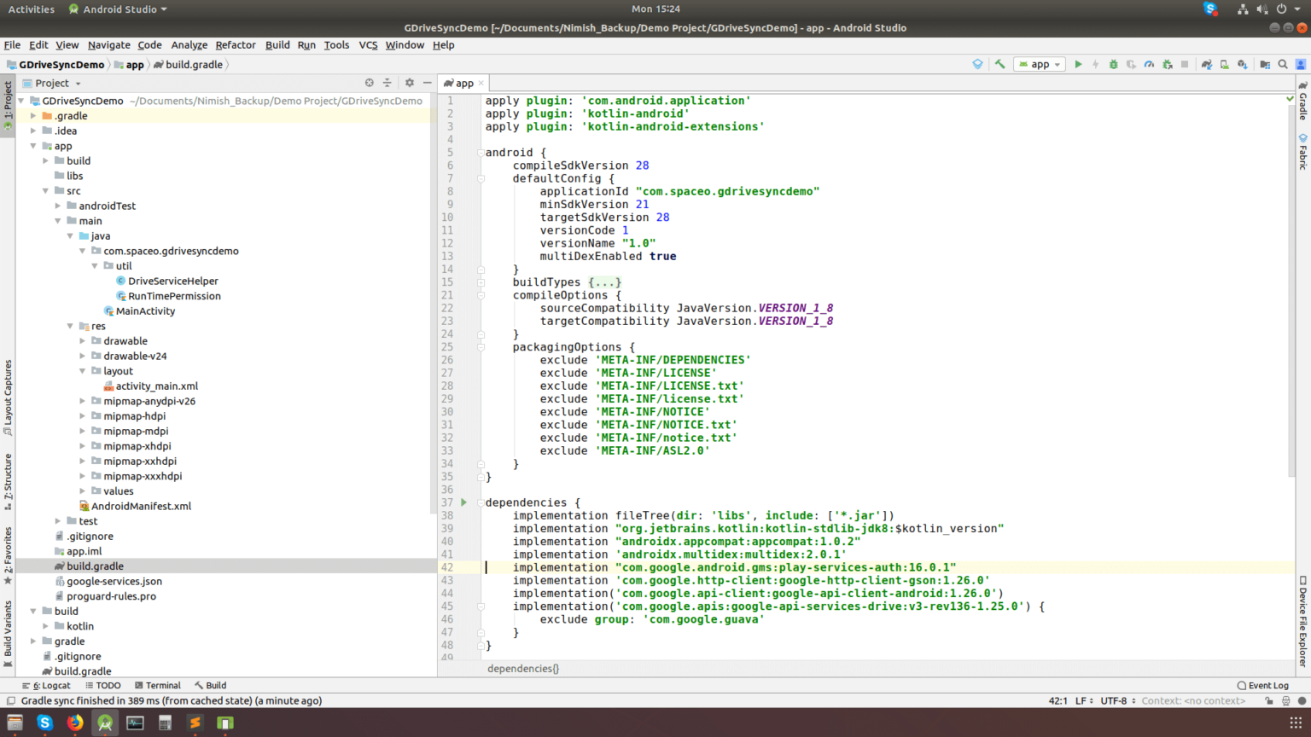Toggle the Gradle tool window on right edge
This screenshot has height=737, width=1311.
click(1302, 102)
